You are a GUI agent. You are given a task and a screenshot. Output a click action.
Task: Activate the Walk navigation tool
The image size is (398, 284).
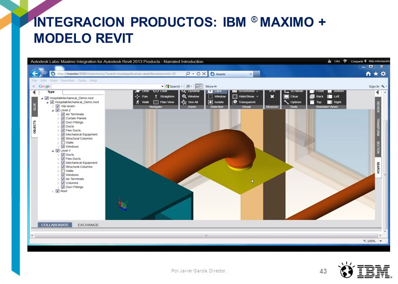(x=142, y=102)
